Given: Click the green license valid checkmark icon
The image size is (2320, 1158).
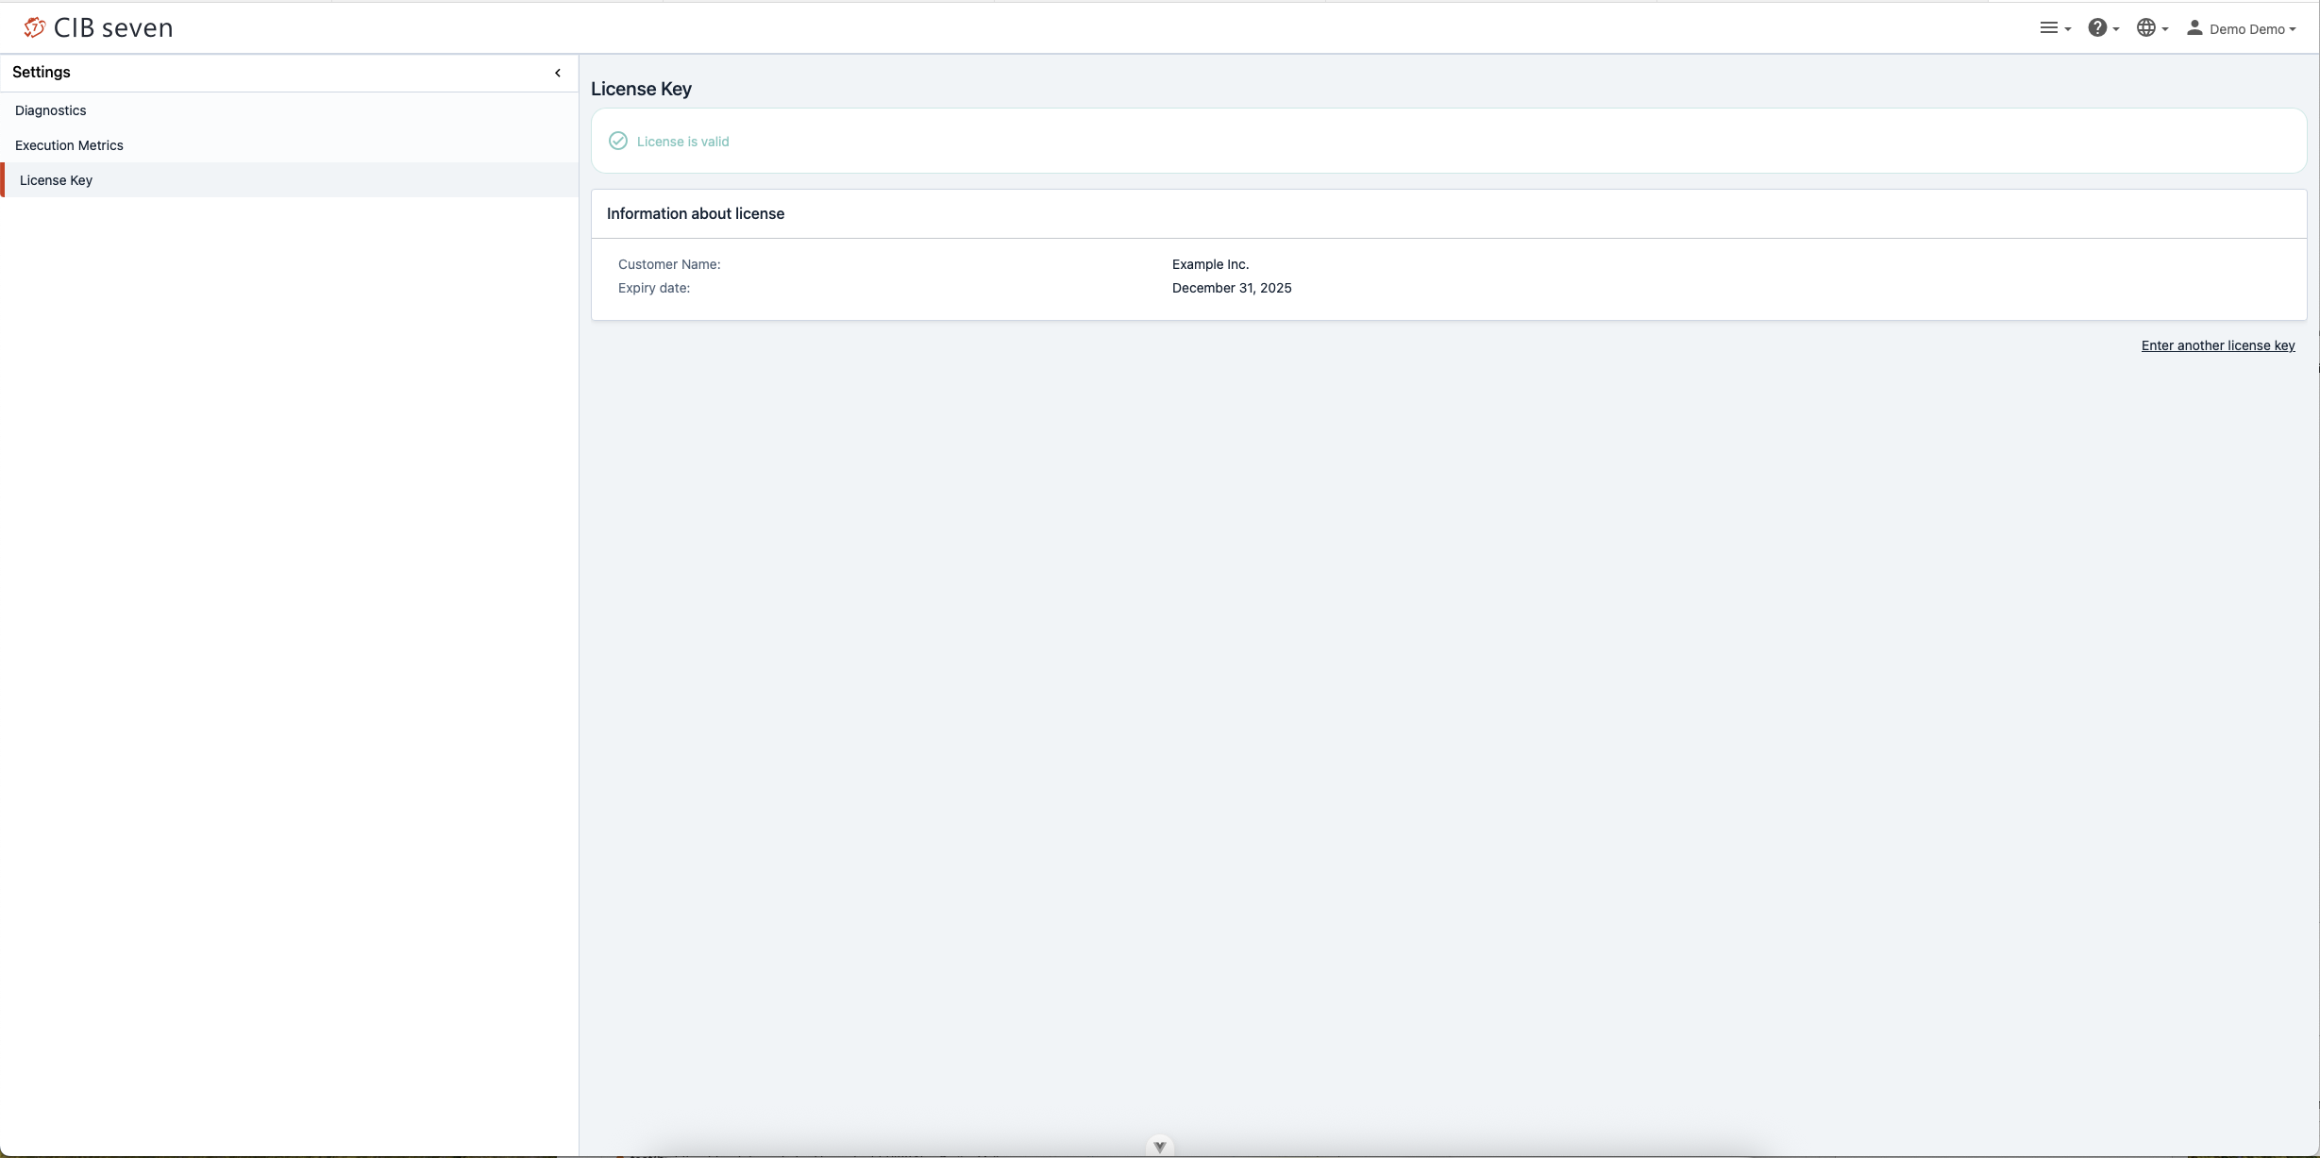Looking at the screenshot, I should pos(618,142).
